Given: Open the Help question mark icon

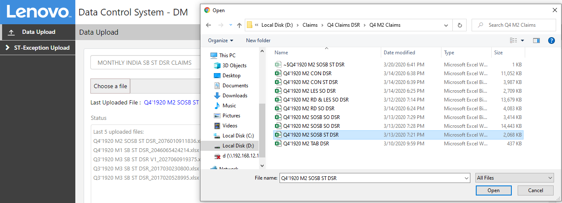Looking at the screenshot, I should tap(551, 41).
